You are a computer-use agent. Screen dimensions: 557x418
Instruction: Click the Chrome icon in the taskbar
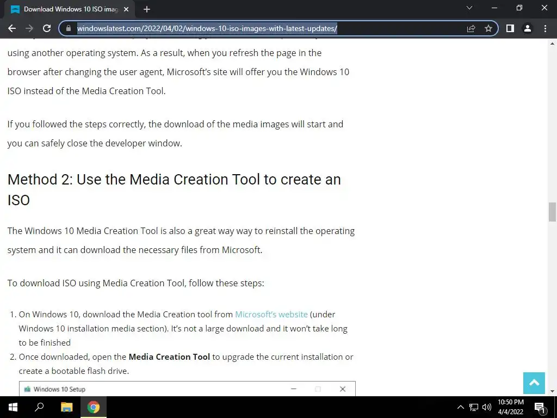tap(94, 407)
